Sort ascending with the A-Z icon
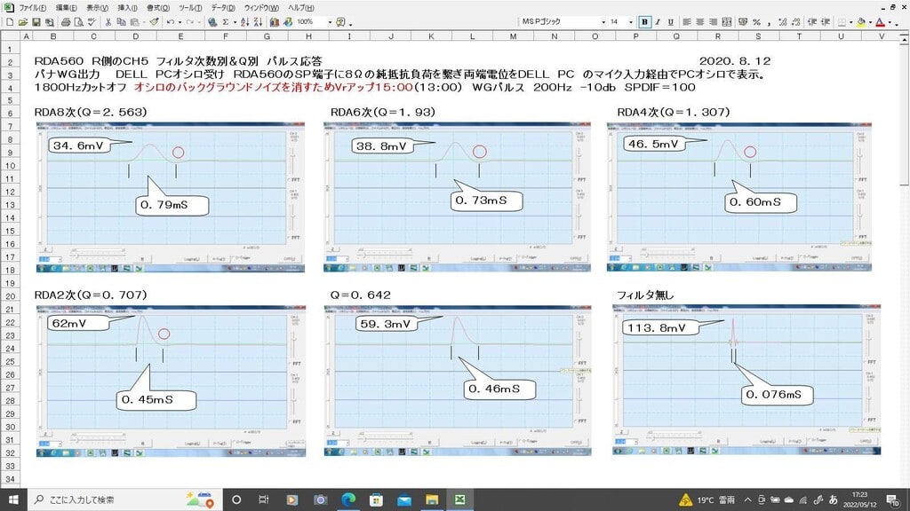 pos(245,22)
